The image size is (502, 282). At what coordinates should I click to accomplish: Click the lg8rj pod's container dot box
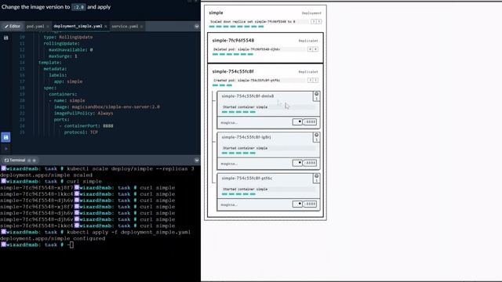point(297,163)
